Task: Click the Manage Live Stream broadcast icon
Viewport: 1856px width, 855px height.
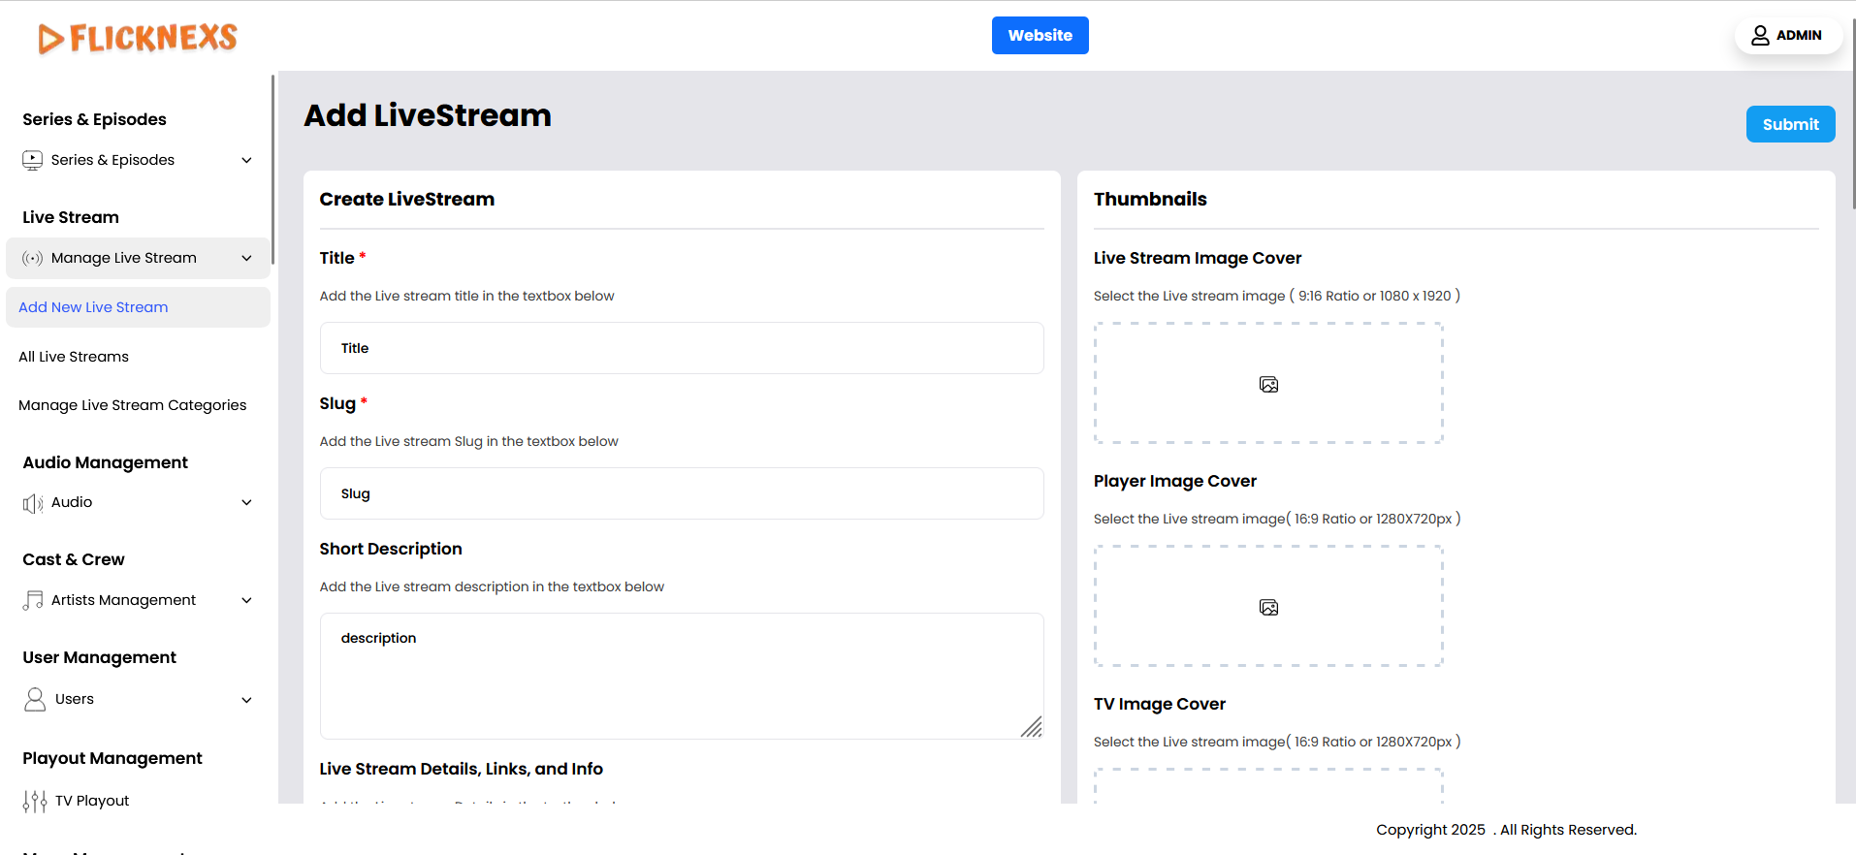Action: [33, 259]
